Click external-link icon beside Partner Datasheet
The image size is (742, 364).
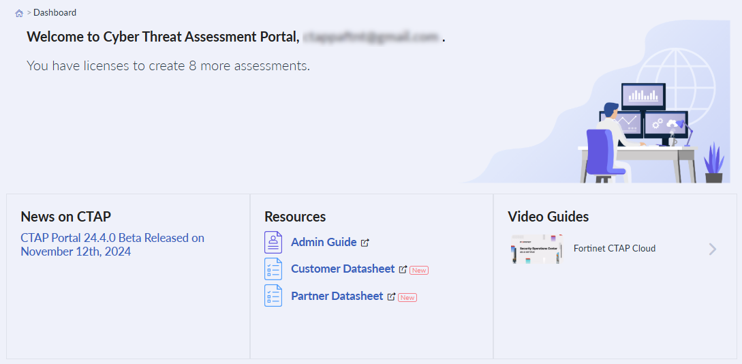[x=391, y=297]
